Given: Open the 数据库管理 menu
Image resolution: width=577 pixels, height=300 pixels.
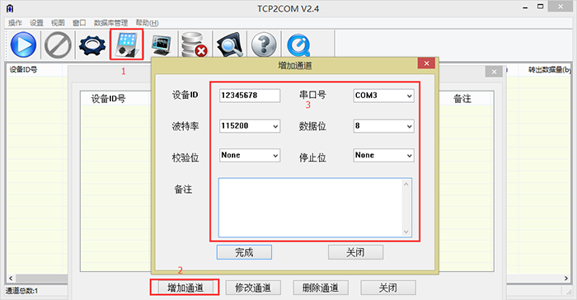Looking at the screenshot, I should 110,23.
